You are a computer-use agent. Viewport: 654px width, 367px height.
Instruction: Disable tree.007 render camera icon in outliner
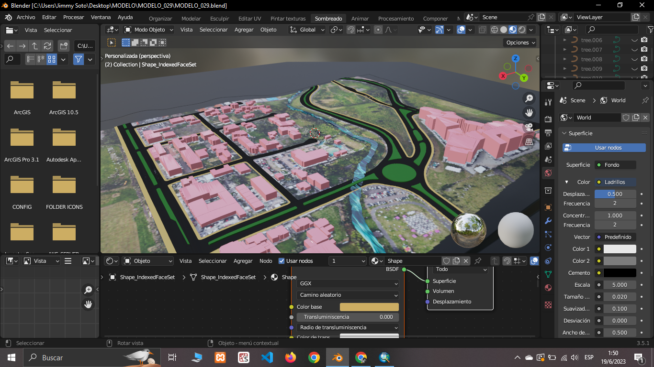tap(644, 50)
